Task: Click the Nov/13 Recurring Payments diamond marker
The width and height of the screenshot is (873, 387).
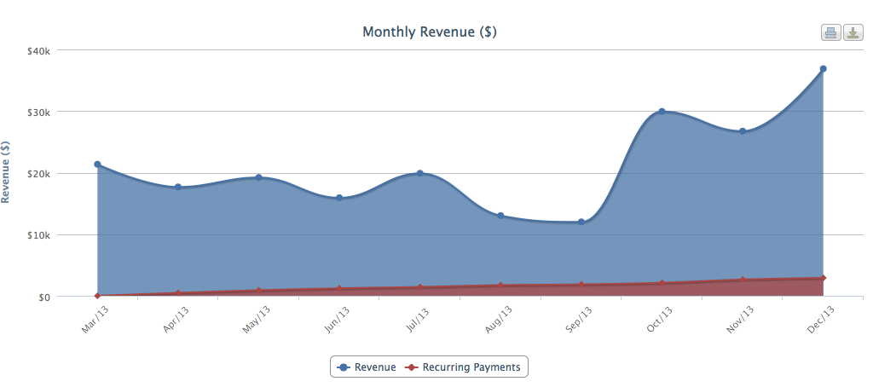Action: pos(743,280)
